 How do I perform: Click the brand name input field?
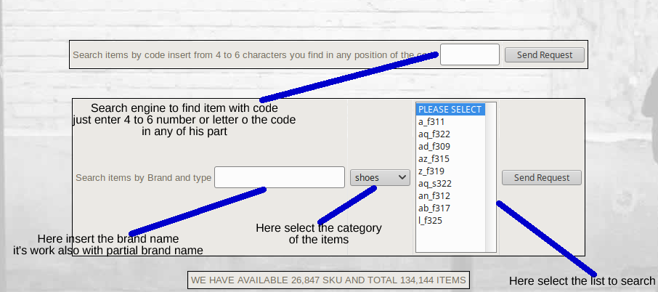click(279, 177)
